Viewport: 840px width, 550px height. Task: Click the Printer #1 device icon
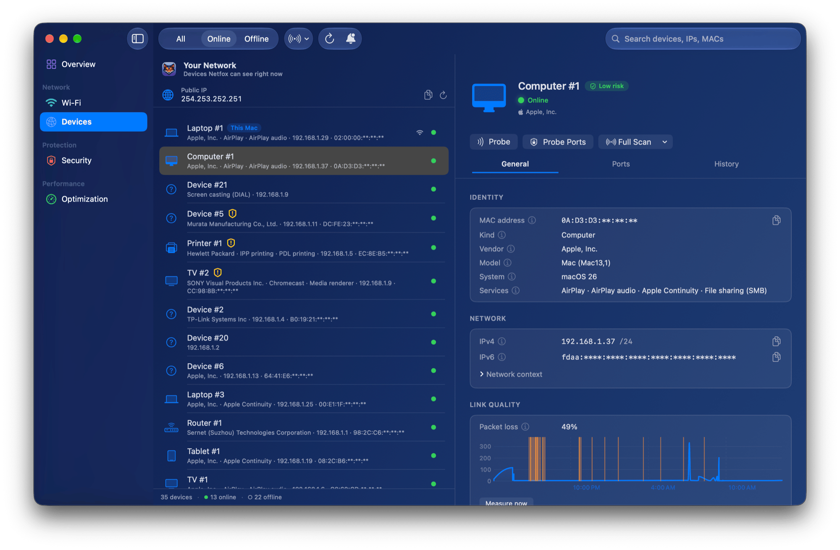tap(171, 248)
